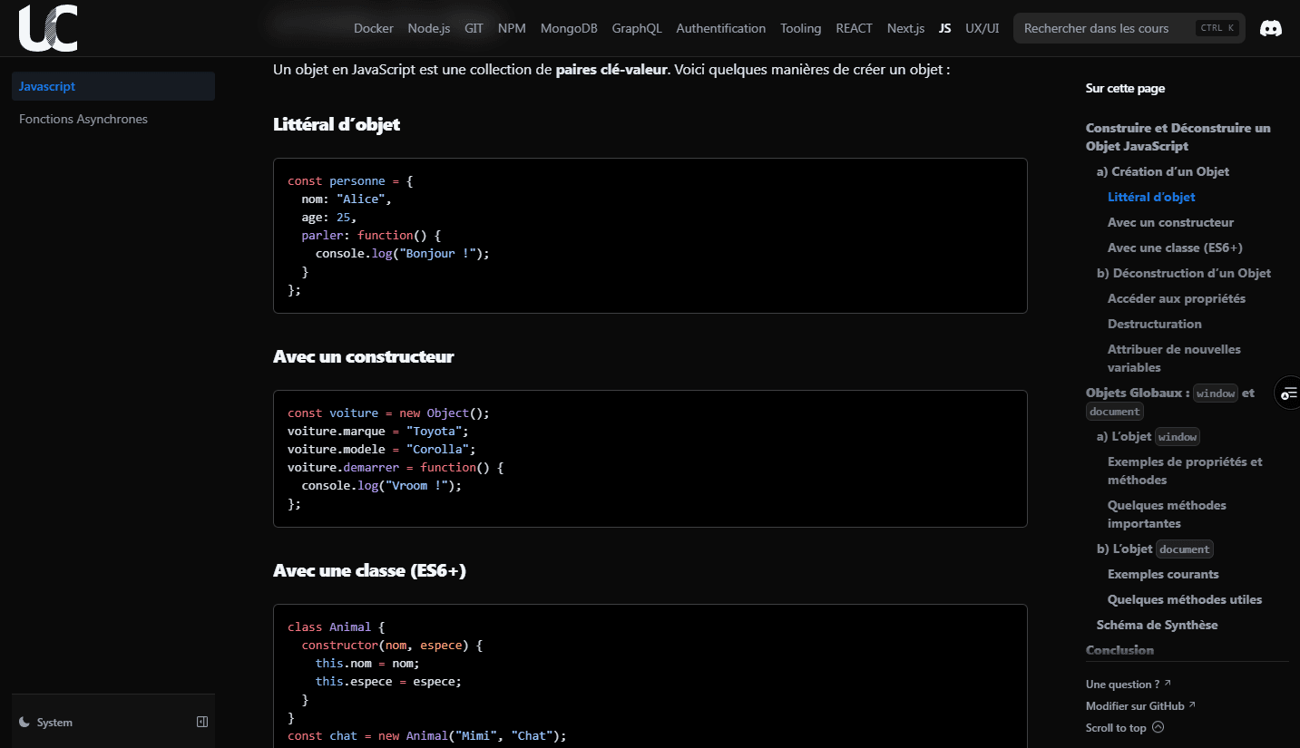Screen dimensions: 1300x748
Task: Click the 'class Animal {' code line
Action: tap(337, 627)
